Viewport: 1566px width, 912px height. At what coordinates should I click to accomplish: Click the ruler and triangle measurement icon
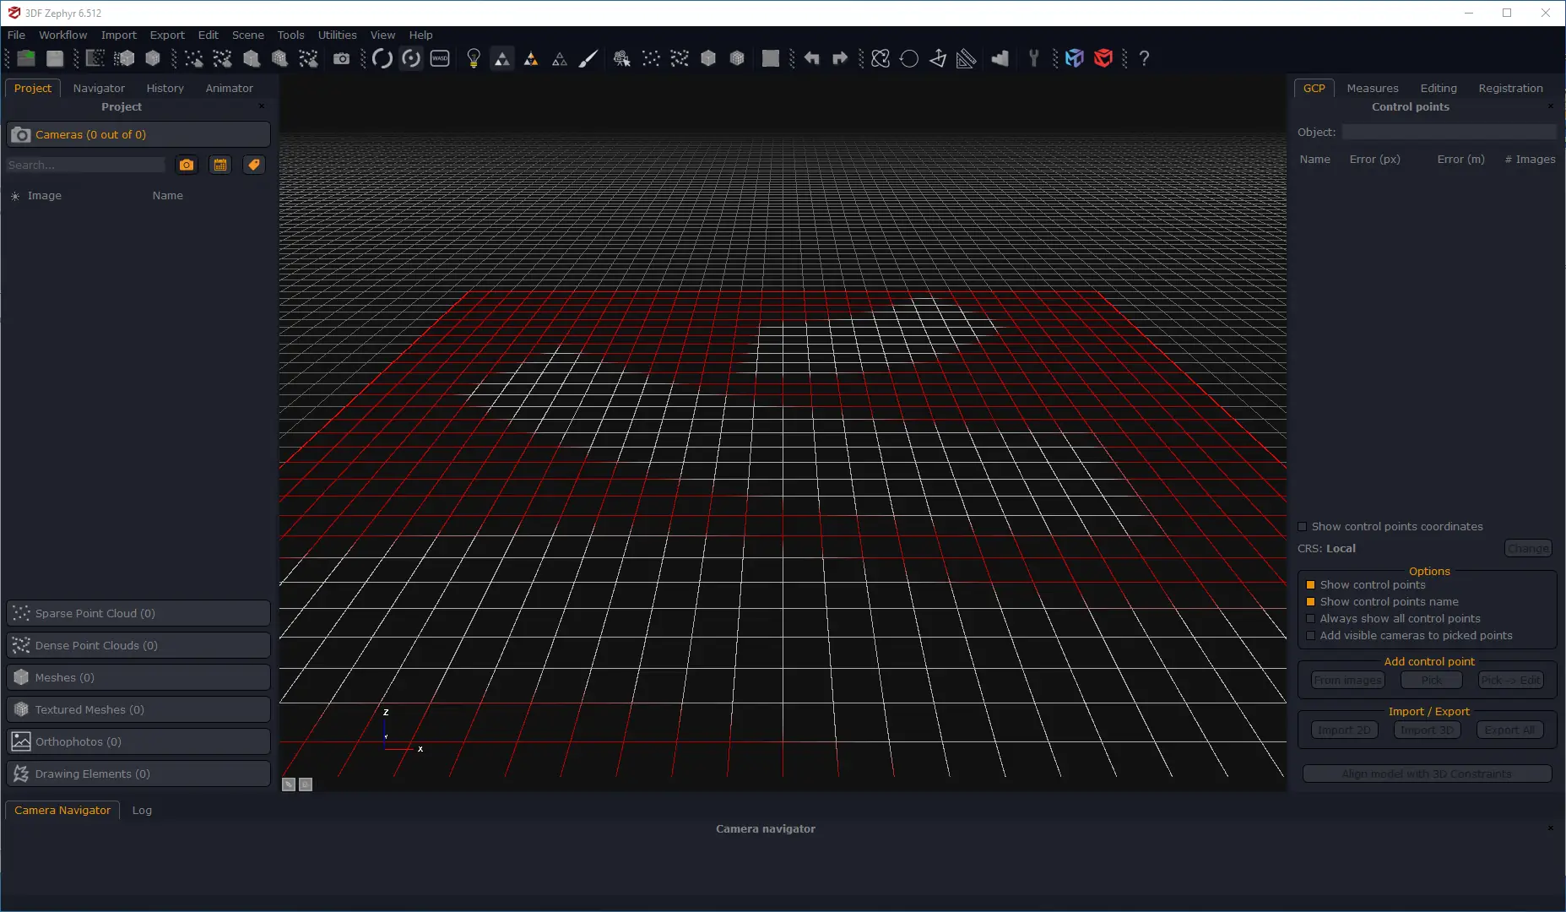[x=967, y=58]
